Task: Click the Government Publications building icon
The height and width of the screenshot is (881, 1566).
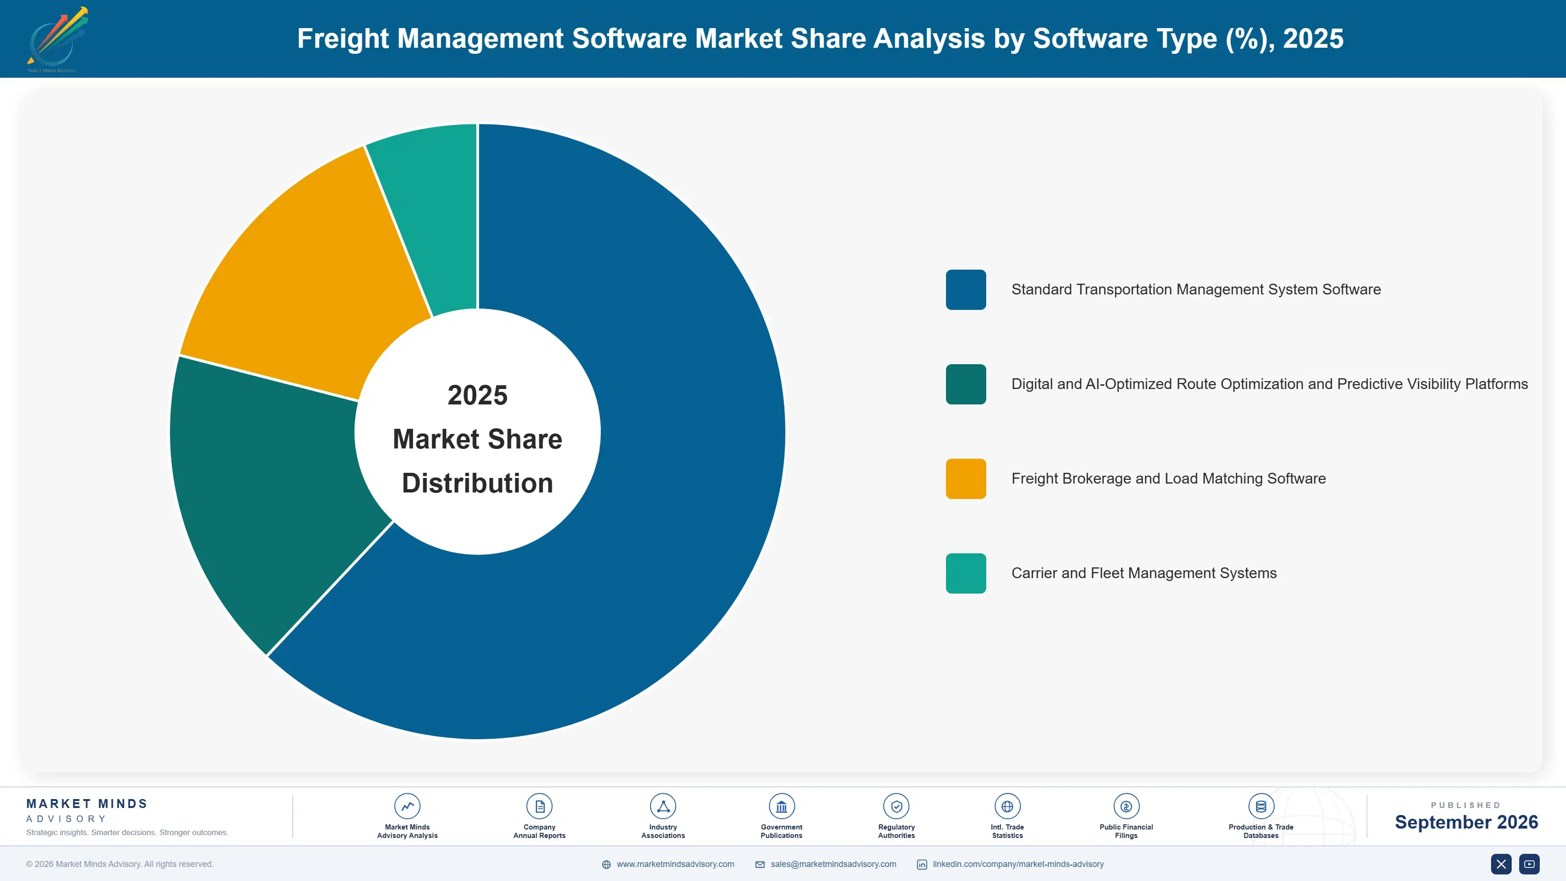Action: (782, 806)
